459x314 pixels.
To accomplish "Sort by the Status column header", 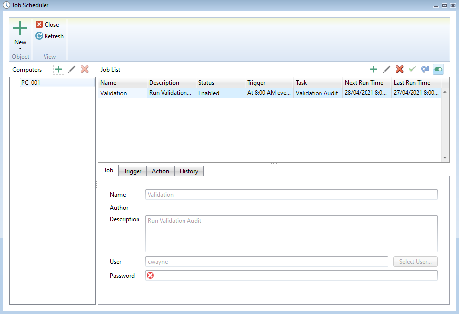I will pyautogui.click(x=221, y=83).
